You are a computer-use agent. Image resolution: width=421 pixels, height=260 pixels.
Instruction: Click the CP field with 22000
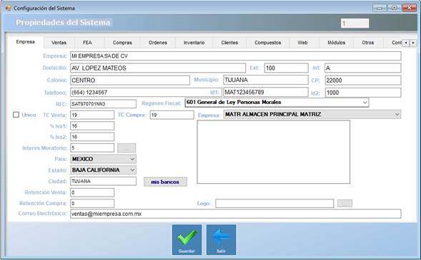[363, 80]
